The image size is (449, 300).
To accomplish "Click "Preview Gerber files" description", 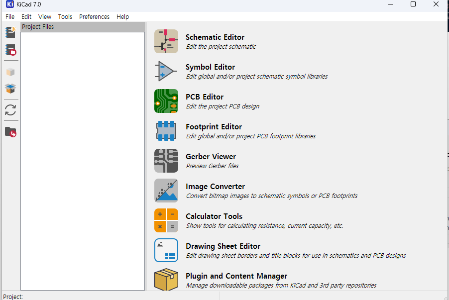I will pyautogui.click(x=212, y=166).
